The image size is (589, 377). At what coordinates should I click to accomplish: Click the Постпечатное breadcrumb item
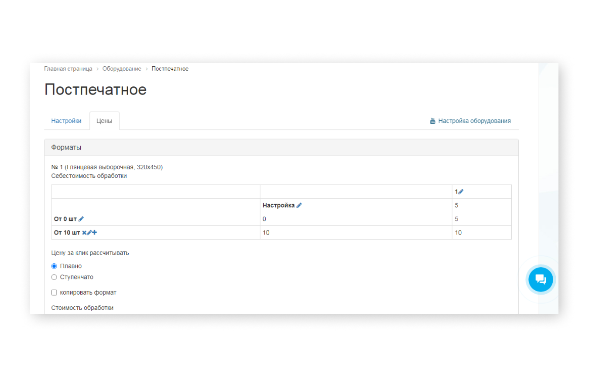[170, 69]
